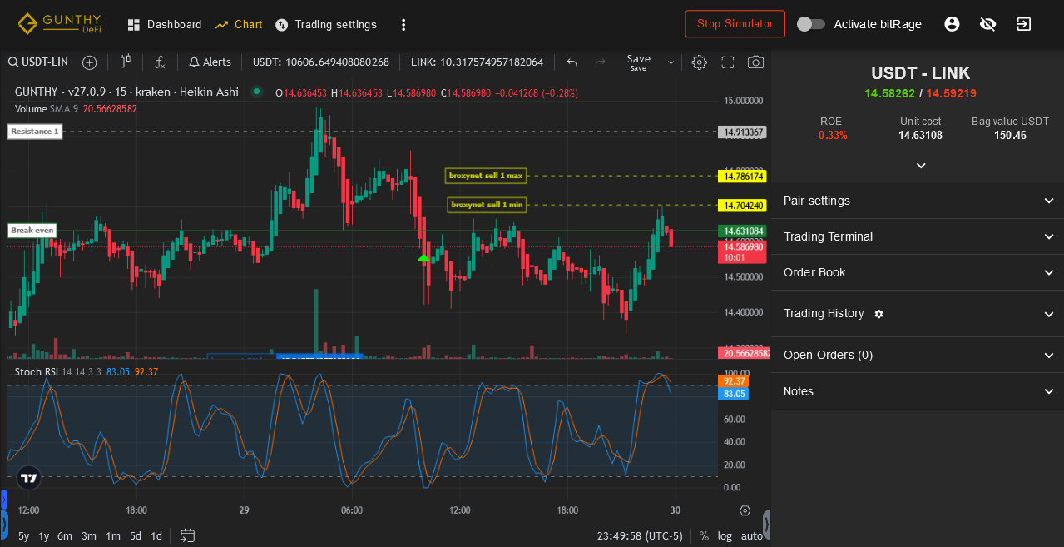Image resolution: width=1064 pixels, height=547 pixels.
Task: Open chart settings gear
Action: coord(700,62)
